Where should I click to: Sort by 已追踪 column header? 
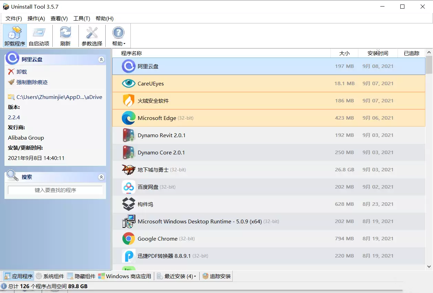click(x=412, y=53)
